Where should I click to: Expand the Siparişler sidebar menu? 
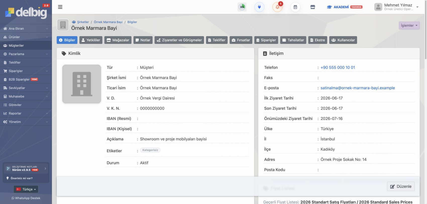[x=26, y=71]
